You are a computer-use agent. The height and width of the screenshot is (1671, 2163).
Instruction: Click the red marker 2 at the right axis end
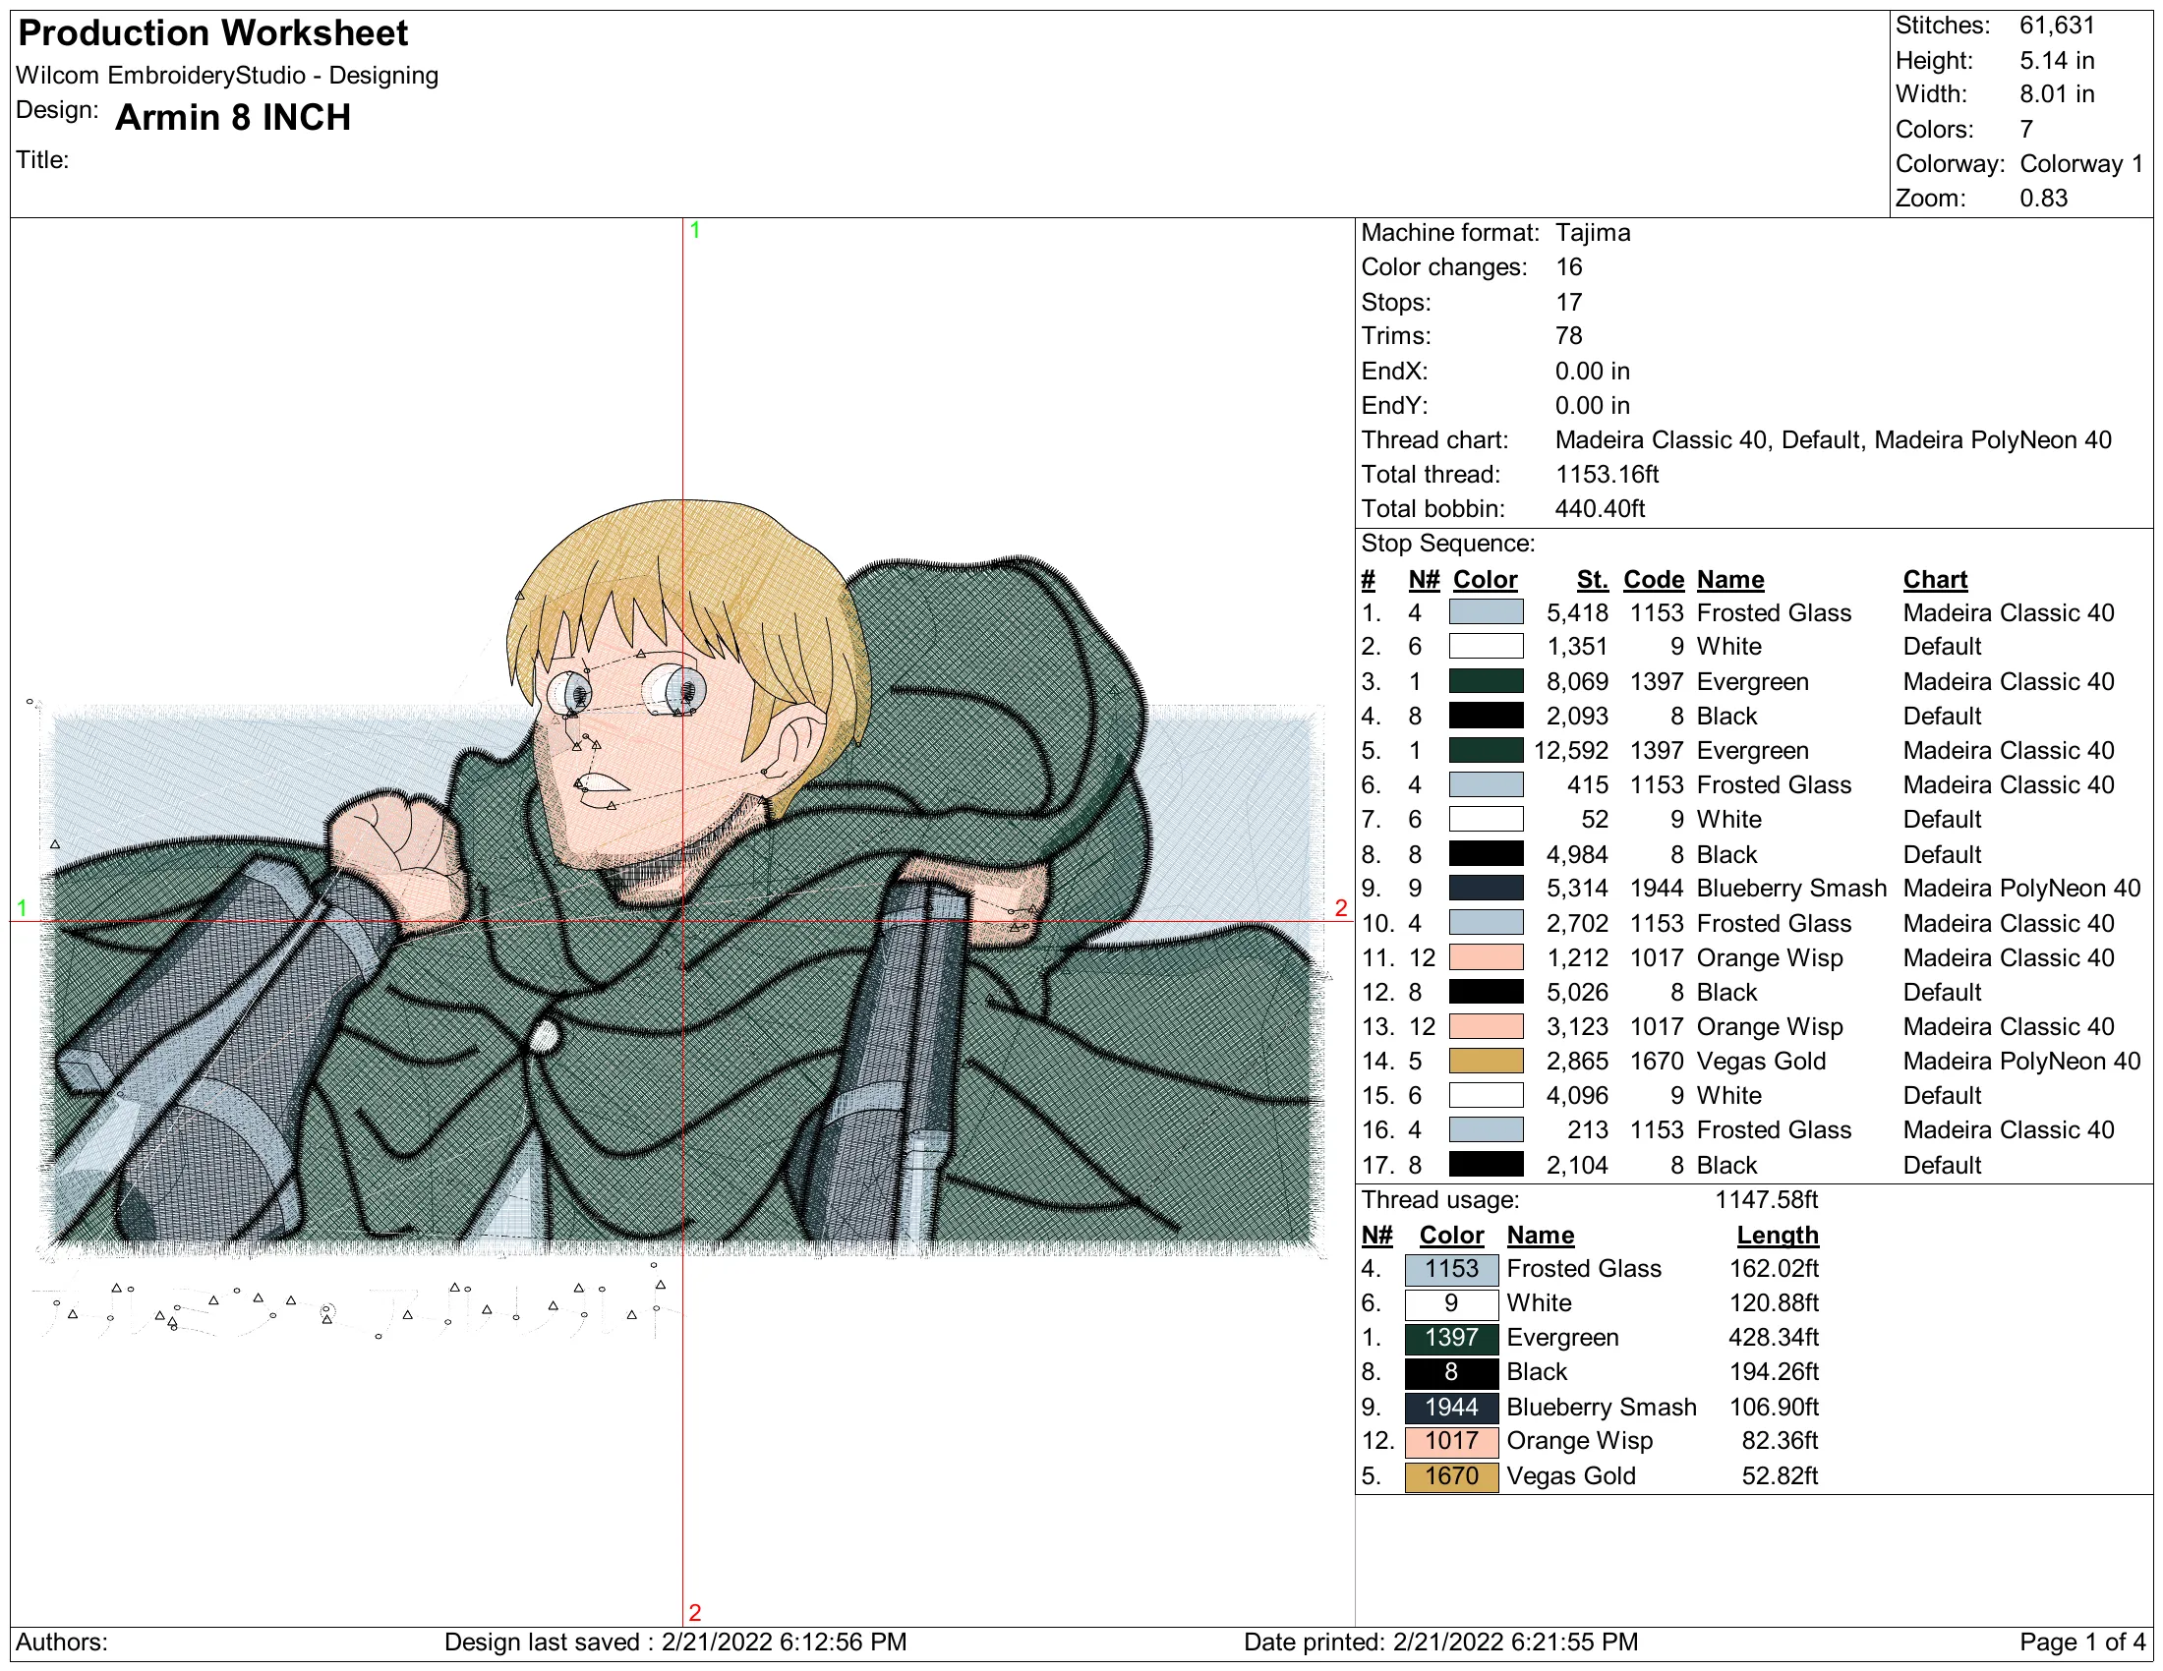click(1341, 909)
